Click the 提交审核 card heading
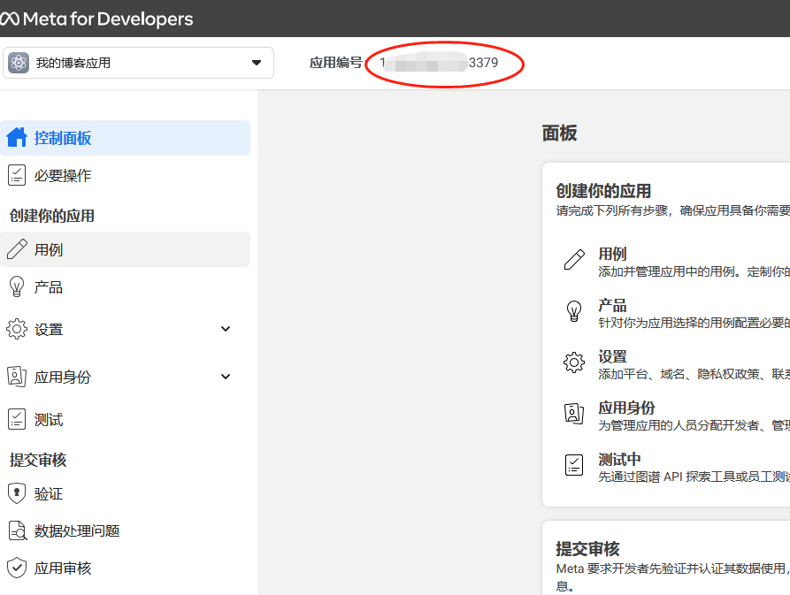Viewport: 790px width, 595px height. coord(587,549)
